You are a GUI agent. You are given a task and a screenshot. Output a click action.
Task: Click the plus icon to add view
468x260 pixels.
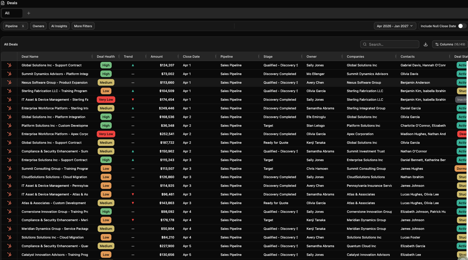29,13
